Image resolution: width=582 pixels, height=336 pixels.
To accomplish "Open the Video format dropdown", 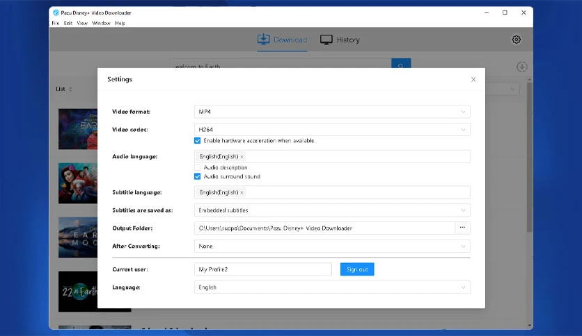I will tap(332, 112).
